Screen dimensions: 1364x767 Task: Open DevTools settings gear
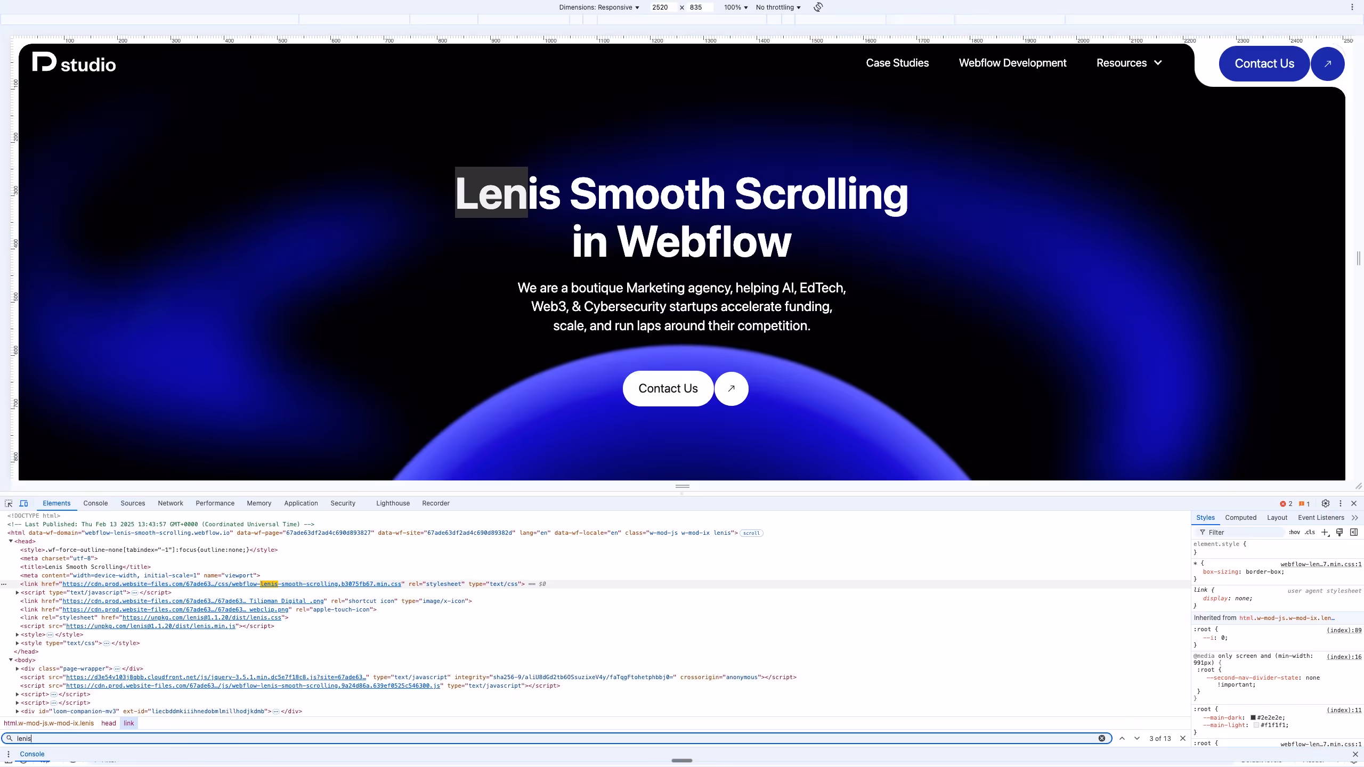click(x=1326, y=503)
